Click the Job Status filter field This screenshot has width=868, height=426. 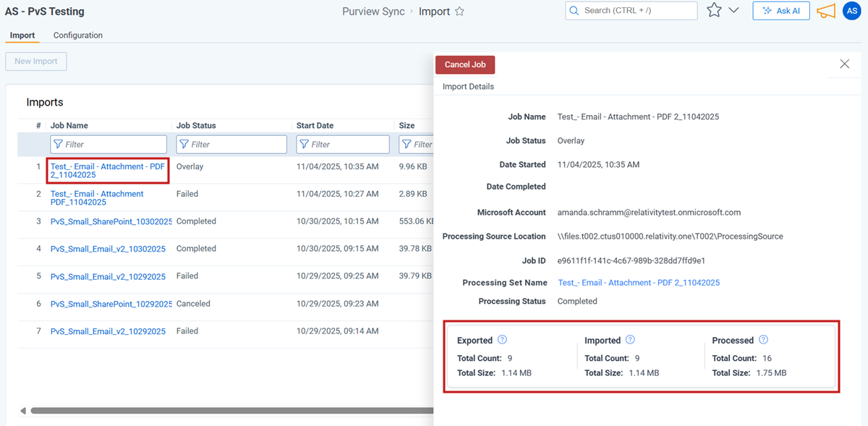point(231,145)
